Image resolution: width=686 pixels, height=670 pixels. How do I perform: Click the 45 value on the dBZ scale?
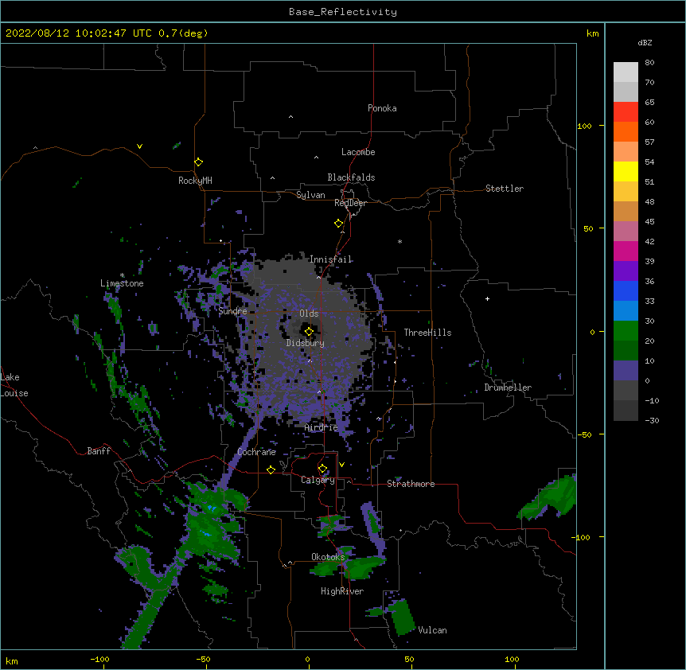coord(649,222)
